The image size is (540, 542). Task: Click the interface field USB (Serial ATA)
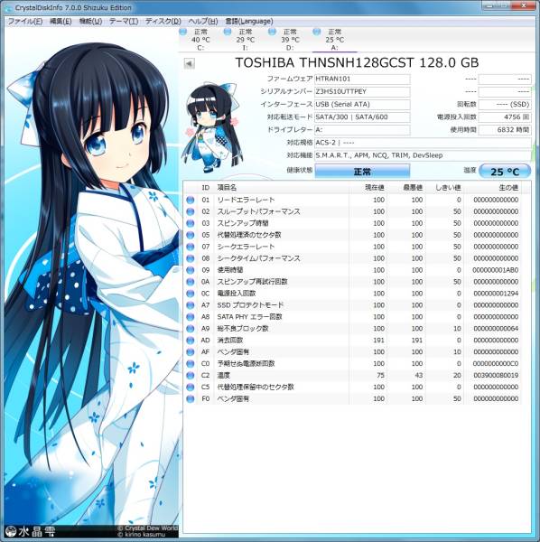[x=362, y=105]
